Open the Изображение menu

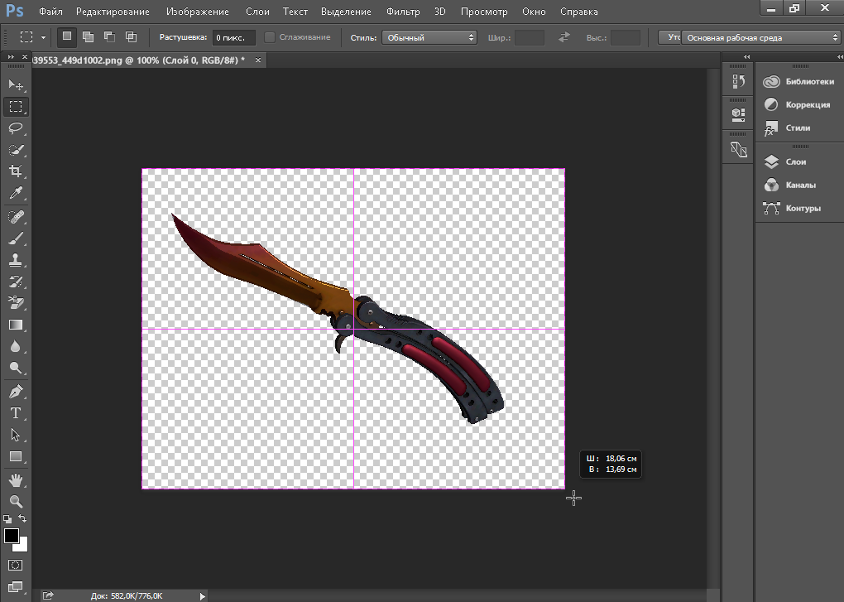(198, 12)
